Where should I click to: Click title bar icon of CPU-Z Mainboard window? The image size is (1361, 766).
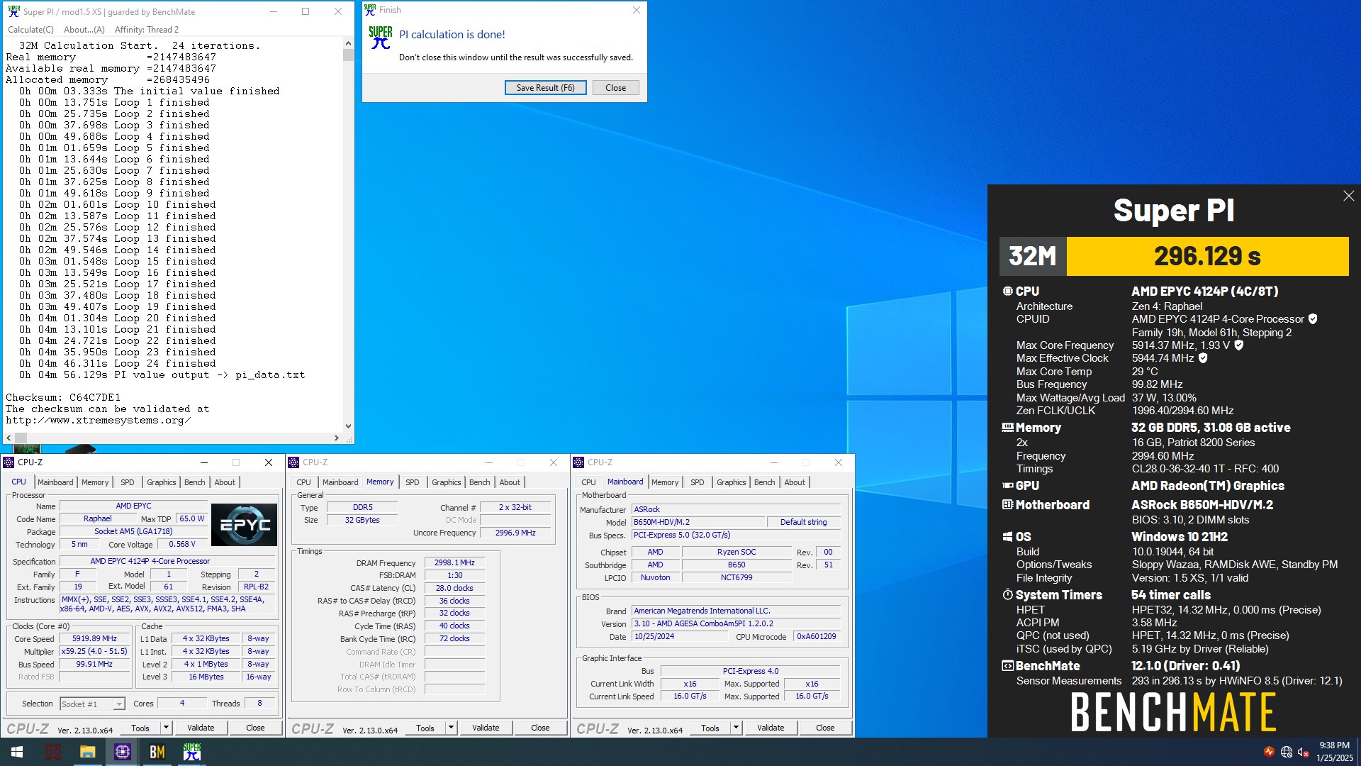[579, 462]
